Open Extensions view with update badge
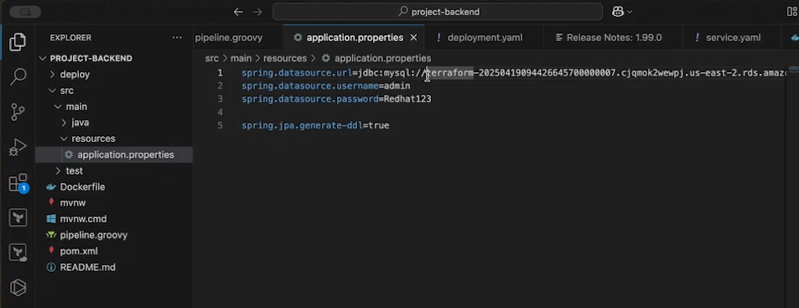Image resolution: width=799 pixels, height=308 pixels. (x=18, y=184)
